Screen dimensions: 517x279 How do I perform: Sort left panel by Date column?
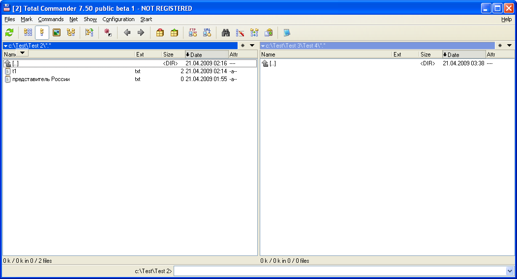[207, 55]
